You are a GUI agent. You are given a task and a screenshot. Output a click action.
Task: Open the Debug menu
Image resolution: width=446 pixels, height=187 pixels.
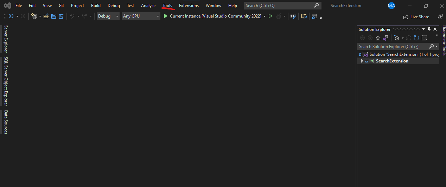point(114,6)
